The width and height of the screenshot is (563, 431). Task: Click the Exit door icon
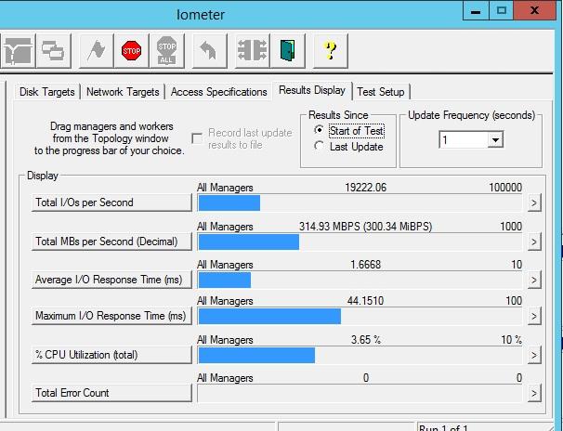click(288, 50)
